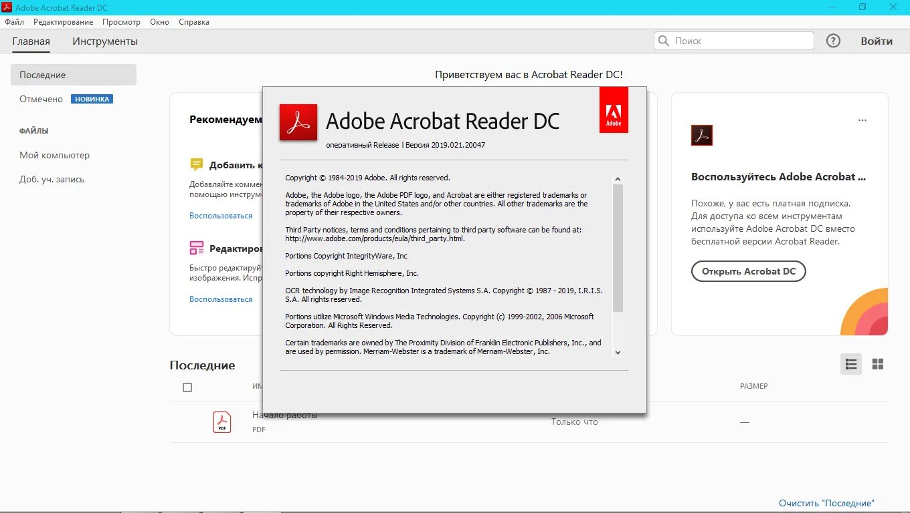The width and height of the screenshot is (910, 513).
Task: Click the Acrobat Reader logo in About dialog
Action: (298, 122)
